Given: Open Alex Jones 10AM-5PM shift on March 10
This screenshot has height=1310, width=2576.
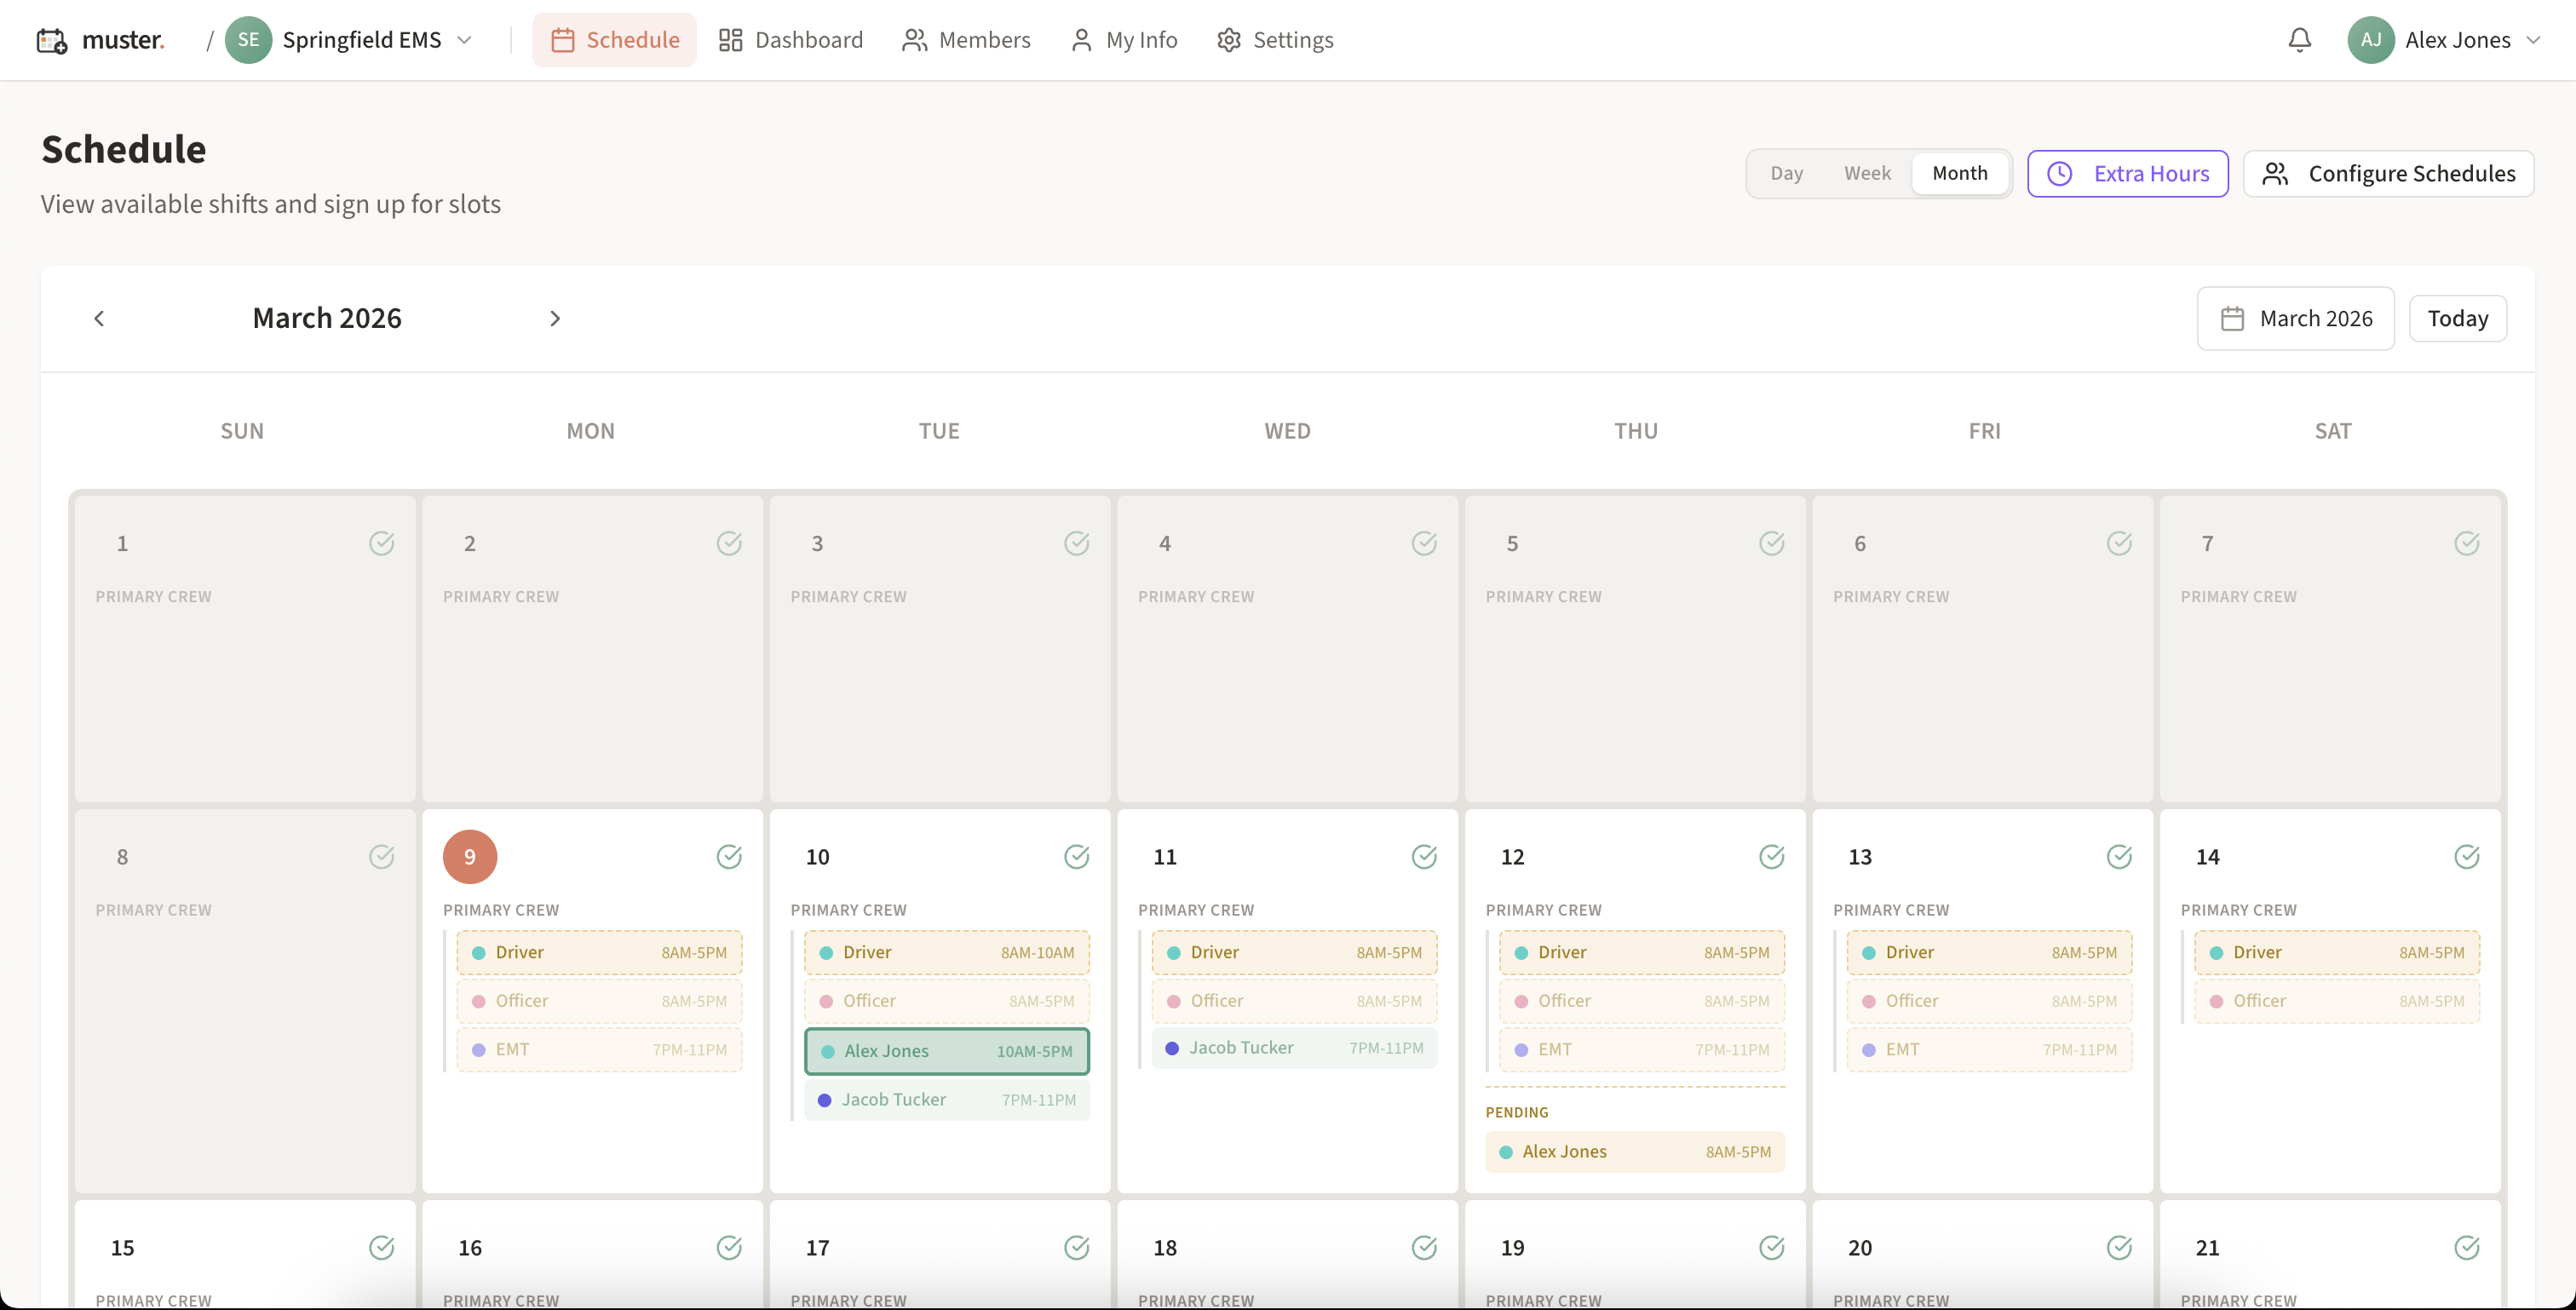Looking at the screenshot, I should click(x=946, y=1051).
